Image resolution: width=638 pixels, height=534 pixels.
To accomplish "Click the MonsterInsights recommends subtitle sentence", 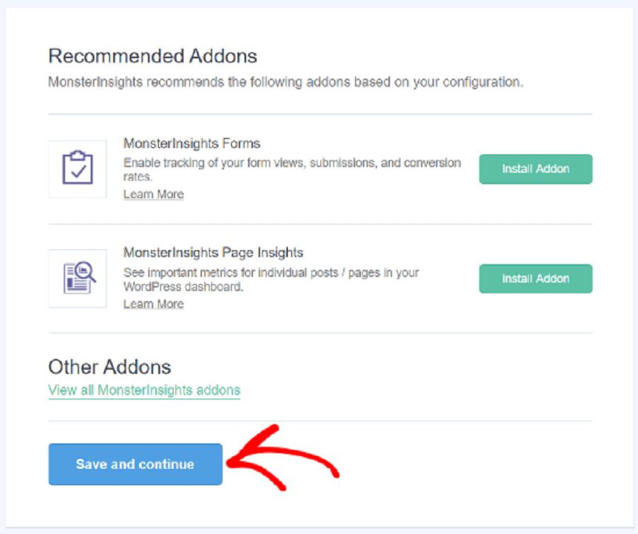I will click(286, 82).
